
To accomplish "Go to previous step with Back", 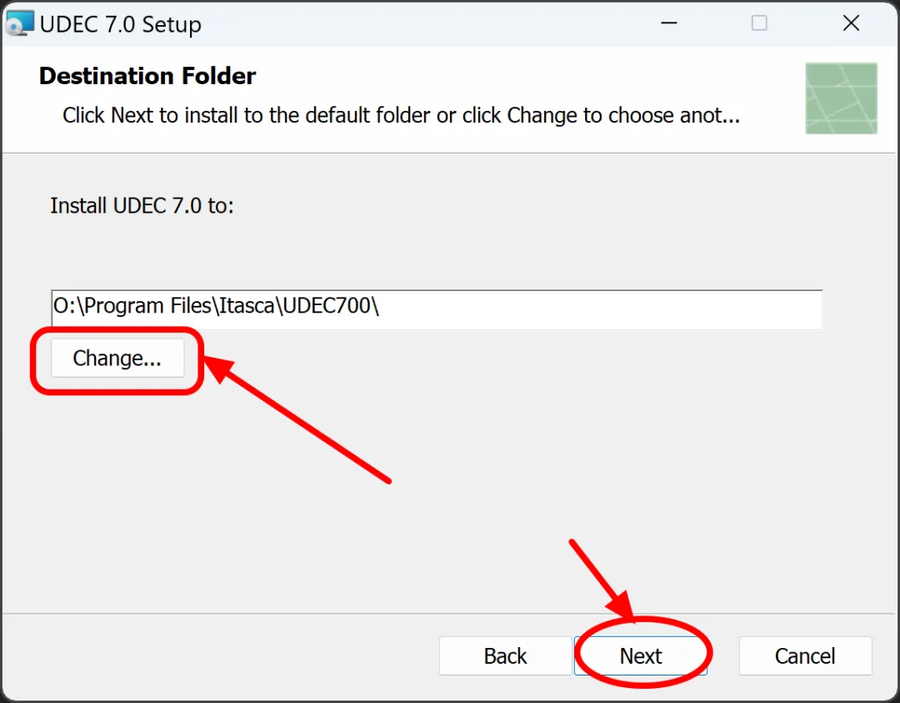I will click(505, 655).
